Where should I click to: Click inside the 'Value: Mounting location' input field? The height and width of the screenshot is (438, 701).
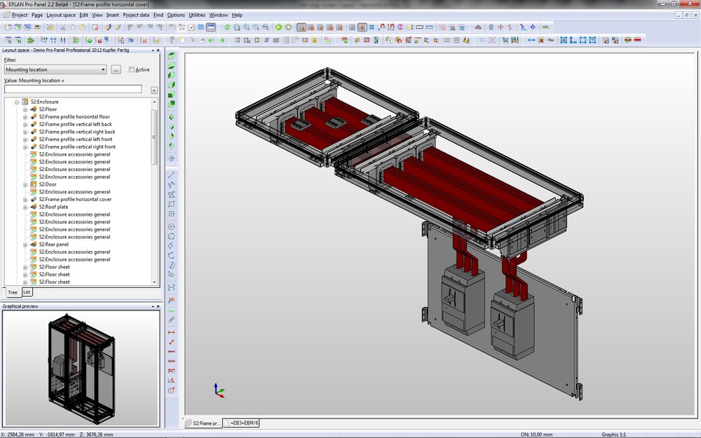[x=74, y=88]
